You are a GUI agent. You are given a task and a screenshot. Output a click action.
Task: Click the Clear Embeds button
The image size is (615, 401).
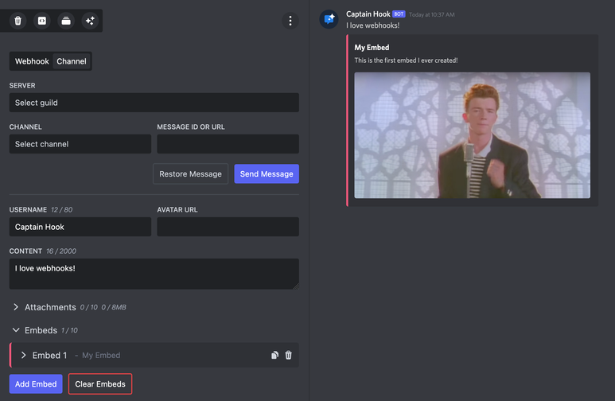(x=100, y=383)
